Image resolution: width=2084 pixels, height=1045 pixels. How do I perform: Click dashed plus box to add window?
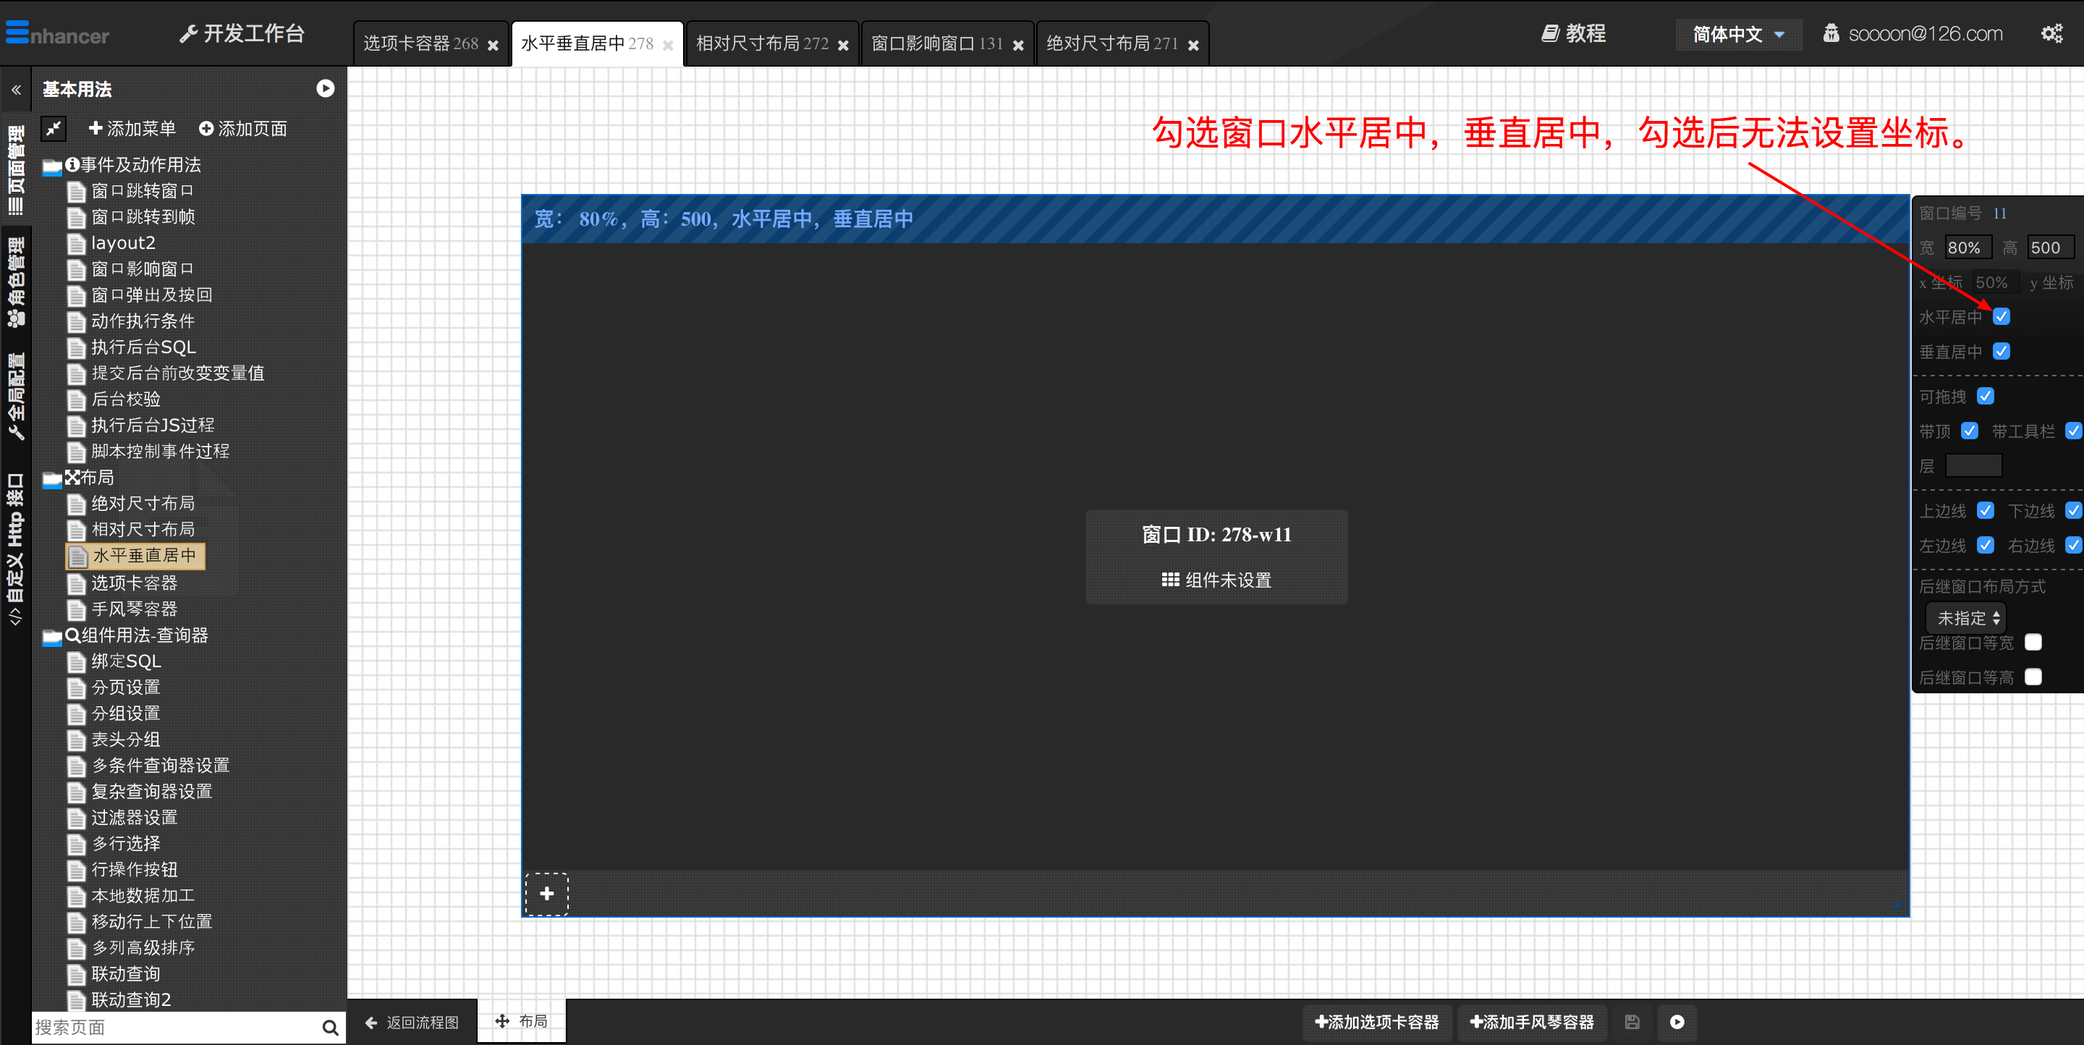[547, 894]
